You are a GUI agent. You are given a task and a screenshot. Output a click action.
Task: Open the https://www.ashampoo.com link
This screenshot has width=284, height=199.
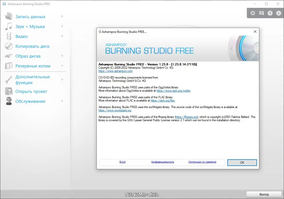(x=115, y=71)
